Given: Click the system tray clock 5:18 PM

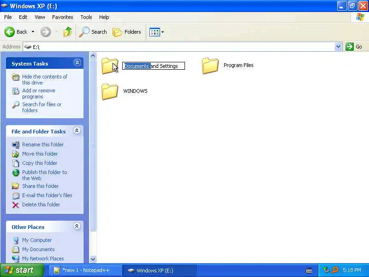Looking at the screenshot, I should (351, 270).
